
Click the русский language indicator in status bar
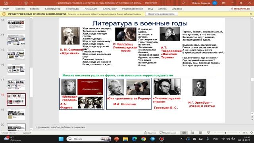[27, 133]
